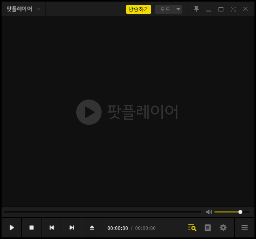Open a file with the eject icon
This screenshot has height=239, width=256.
click(92, 228)
